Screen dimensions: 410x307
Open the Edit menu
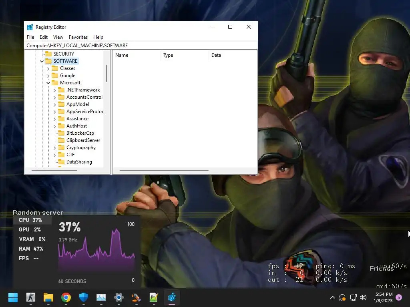[43, 37]
